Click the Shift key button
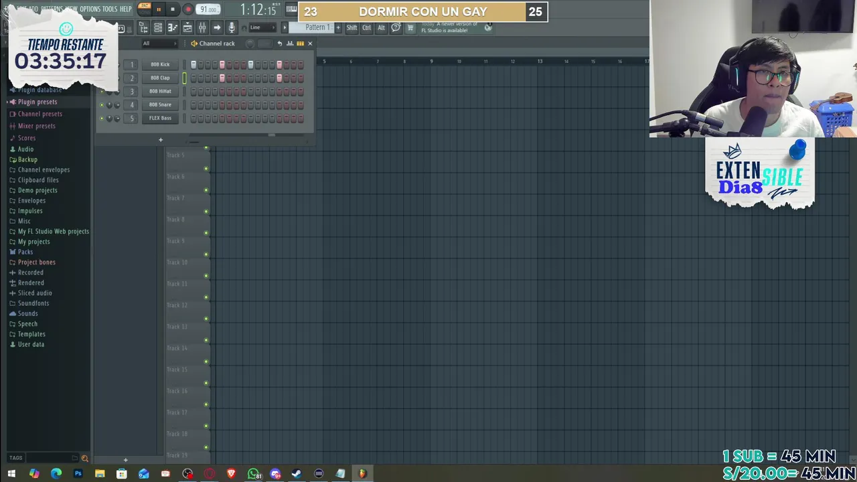857x482 pixels. coord(352,27)
